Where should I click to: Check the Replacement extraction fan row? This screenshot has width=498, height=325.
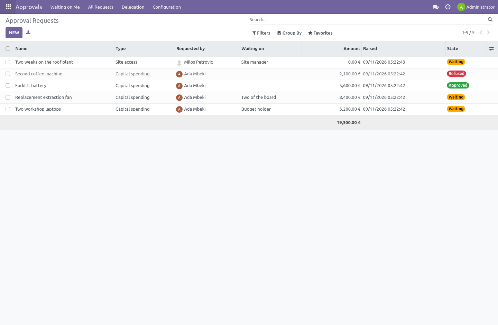tap(8, 98)
